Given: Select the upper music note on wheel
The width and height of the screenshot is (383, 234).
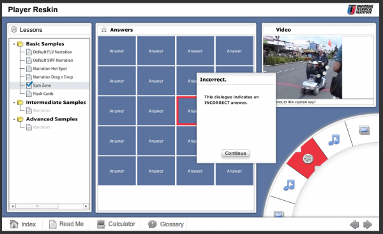Looking at the screenshot, I should coord(334,140).
